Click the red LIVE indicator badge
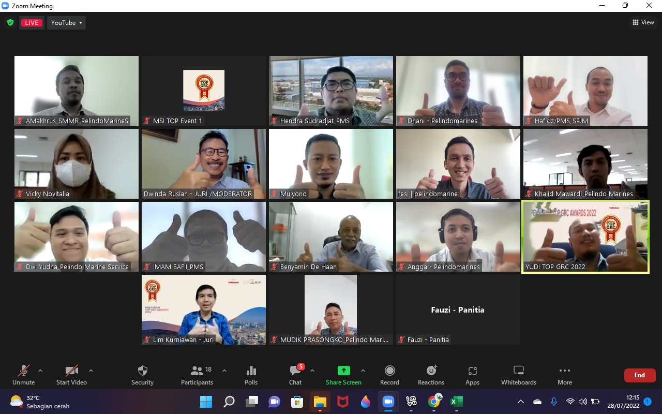This screenshot has height=414, width=662. pos(32,23)
